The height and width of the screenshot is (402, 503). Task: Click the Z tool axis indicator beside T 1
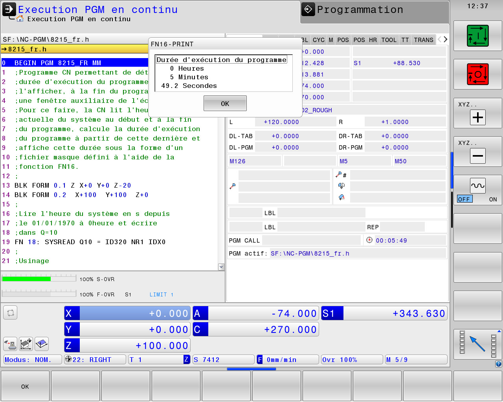coord(186,360)
